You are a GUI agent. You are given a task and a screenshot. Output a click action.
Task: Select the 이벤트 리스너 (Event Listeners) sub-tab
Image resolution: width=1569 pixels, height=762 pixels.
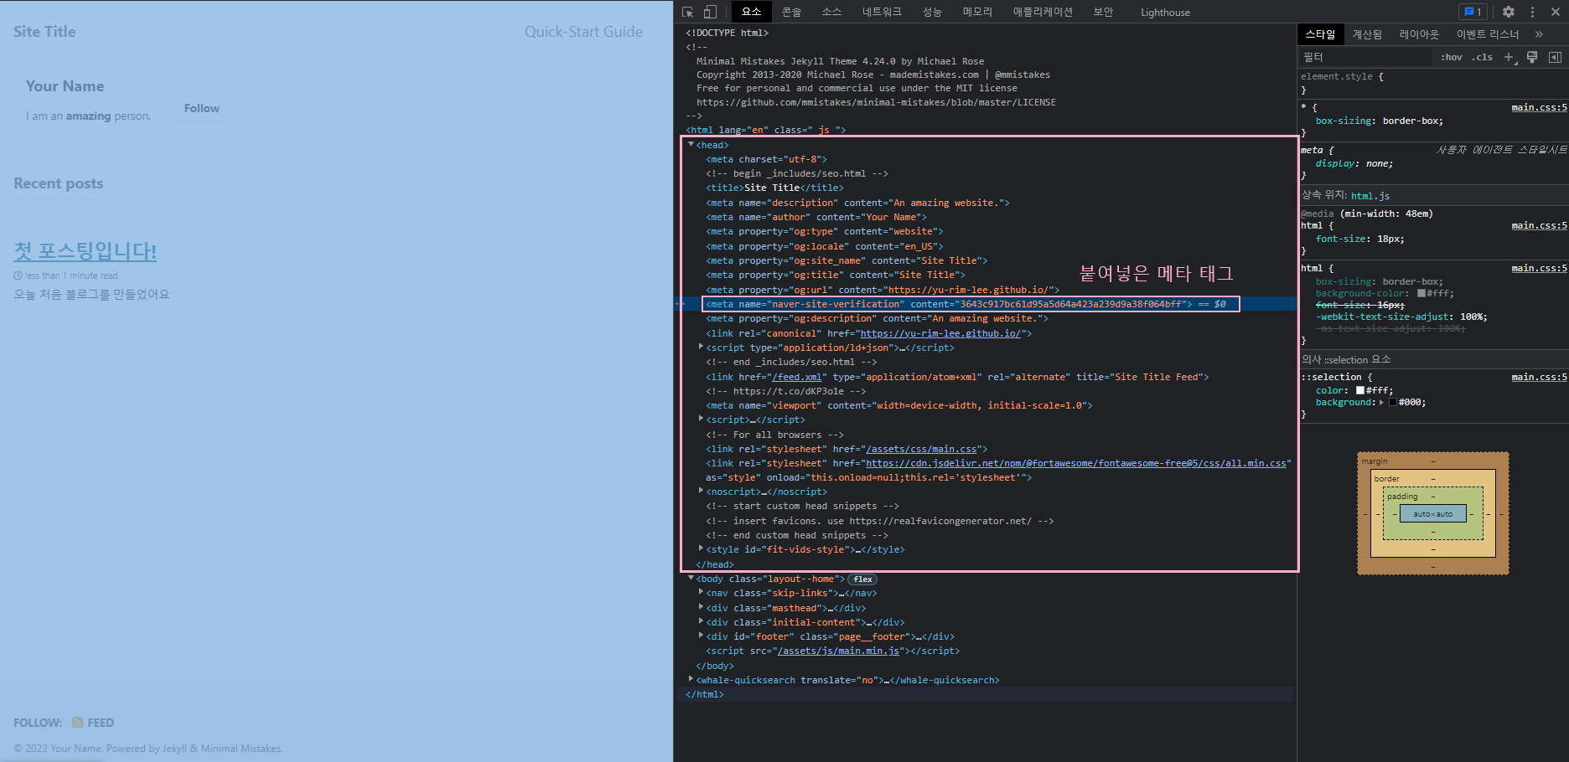click(1488, 34)
